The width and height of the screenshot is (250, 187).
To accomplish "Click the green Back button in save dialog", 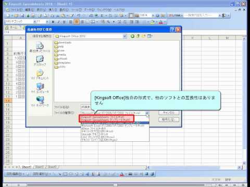I will pos(132,36).
